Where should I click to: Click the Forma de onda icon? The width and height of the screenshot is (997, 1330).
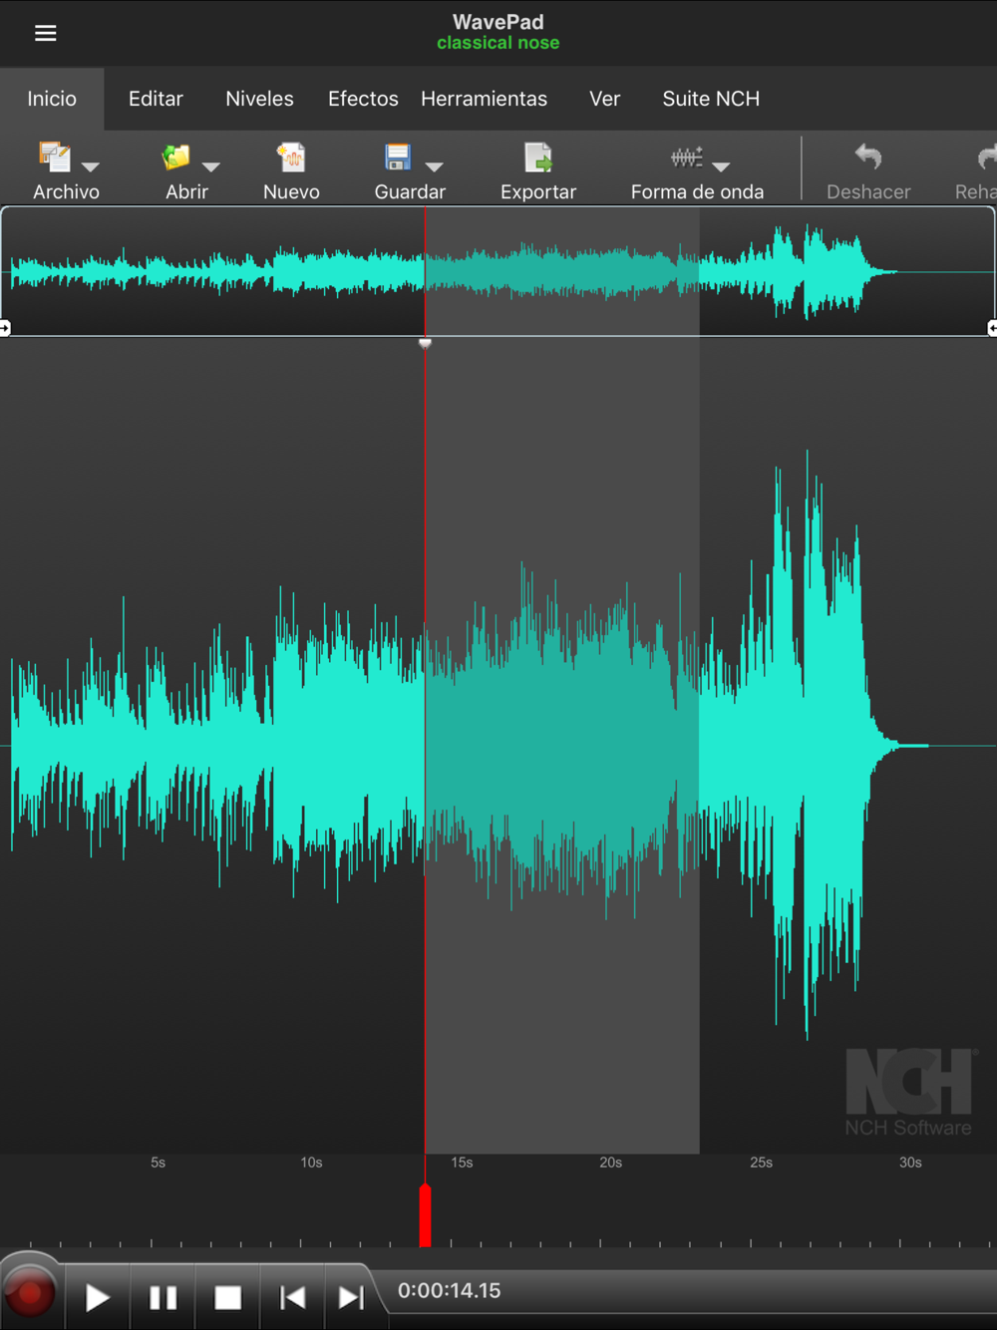(x=687, y=157)
